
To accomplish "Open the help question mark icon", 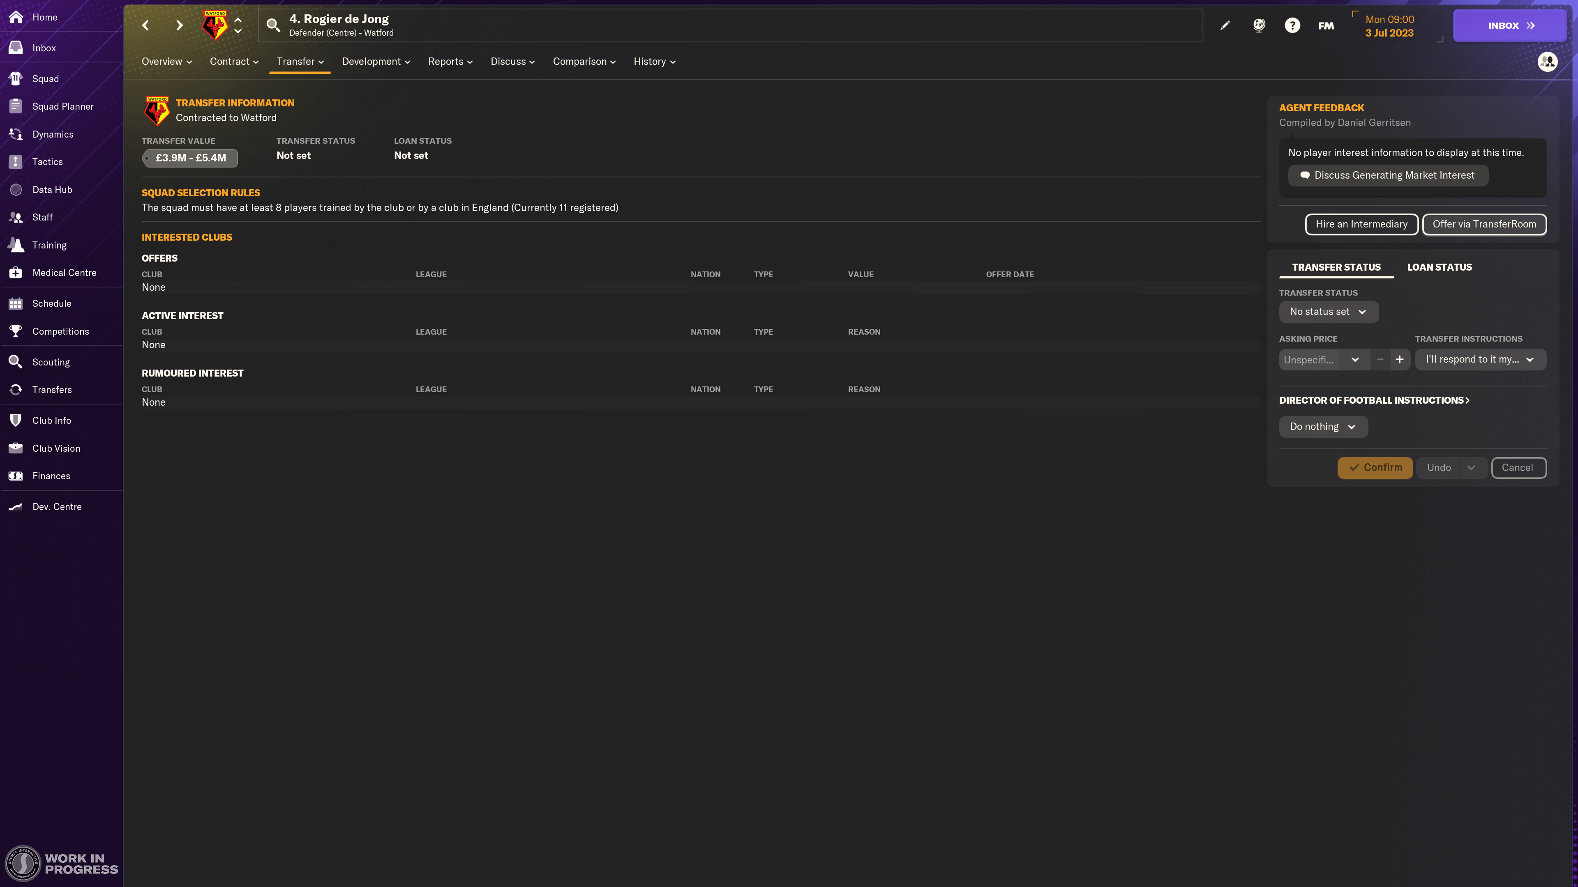I will [1292, 25].
